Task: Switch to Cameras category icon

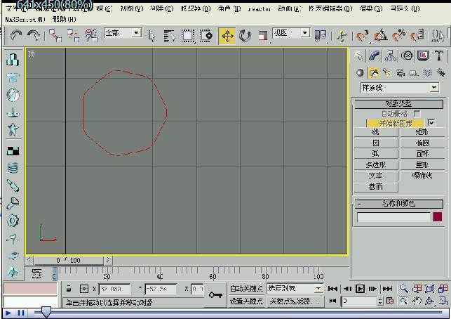Action: tap(400, 73)
